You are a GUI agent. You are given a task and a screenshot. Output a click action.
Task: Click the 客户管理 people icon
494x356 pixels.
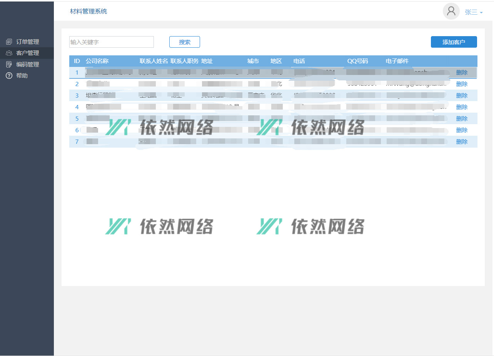[x=9, y=53]
